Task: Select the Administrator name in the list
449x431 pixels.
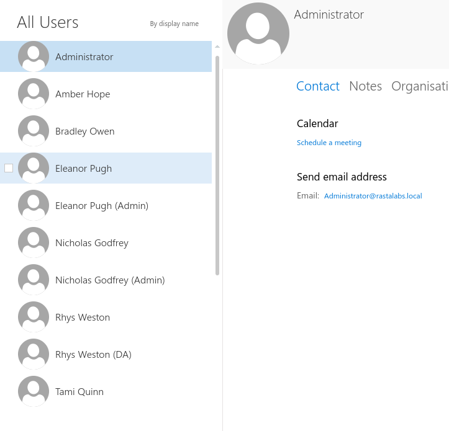Action: 84,57
